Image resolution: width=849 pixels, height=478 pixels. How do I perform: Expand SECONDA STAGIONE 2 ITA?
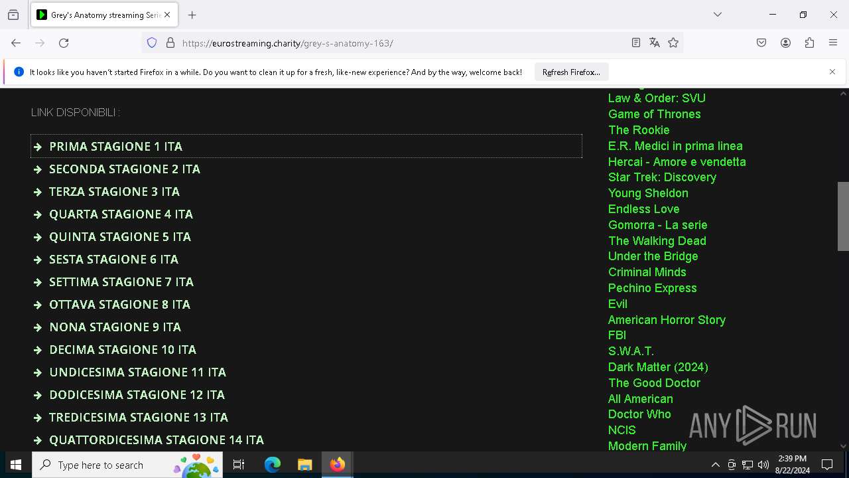(306, 169)
